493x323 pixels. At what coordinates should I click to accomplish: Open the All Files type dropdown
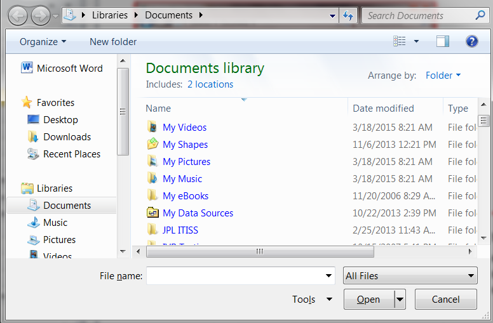[x=410, y=275]
